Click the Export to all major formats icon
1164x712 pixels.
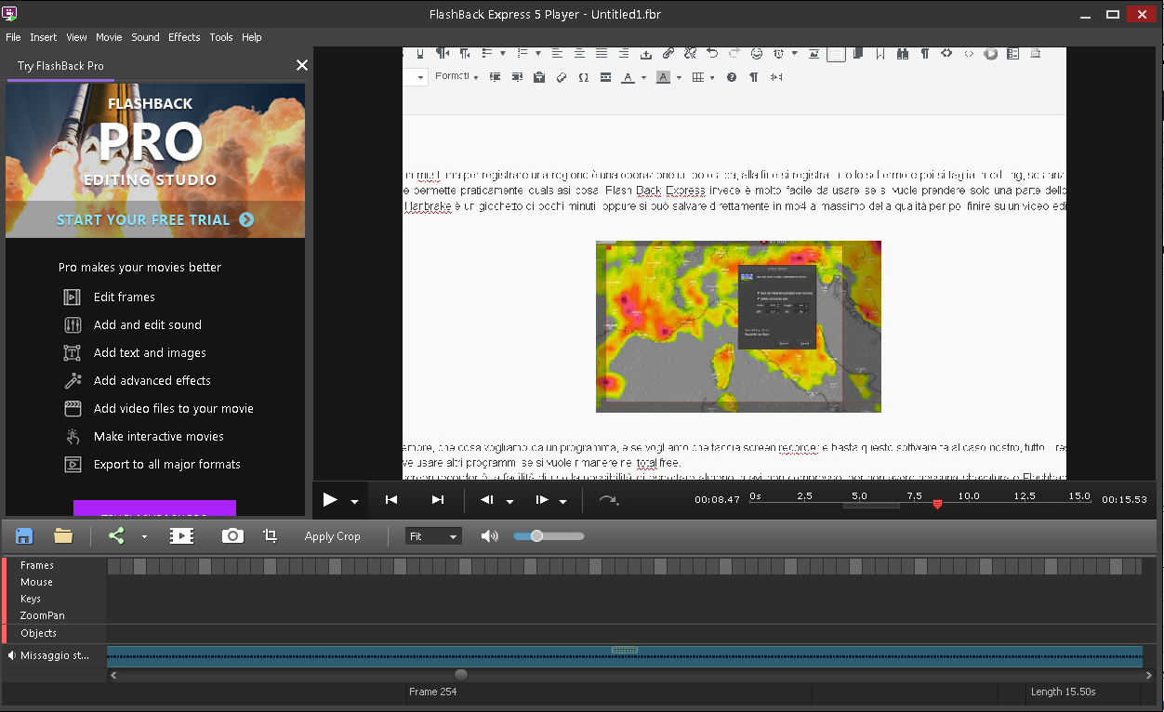coord(73,465)
